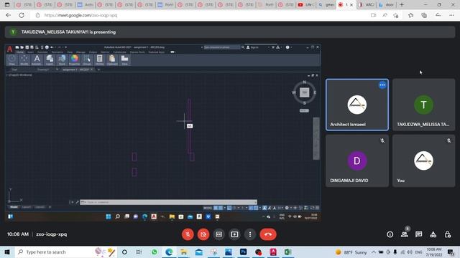Open Photos app from the taskbar
Screen dimensions: 460x258
tap(229, 252)
